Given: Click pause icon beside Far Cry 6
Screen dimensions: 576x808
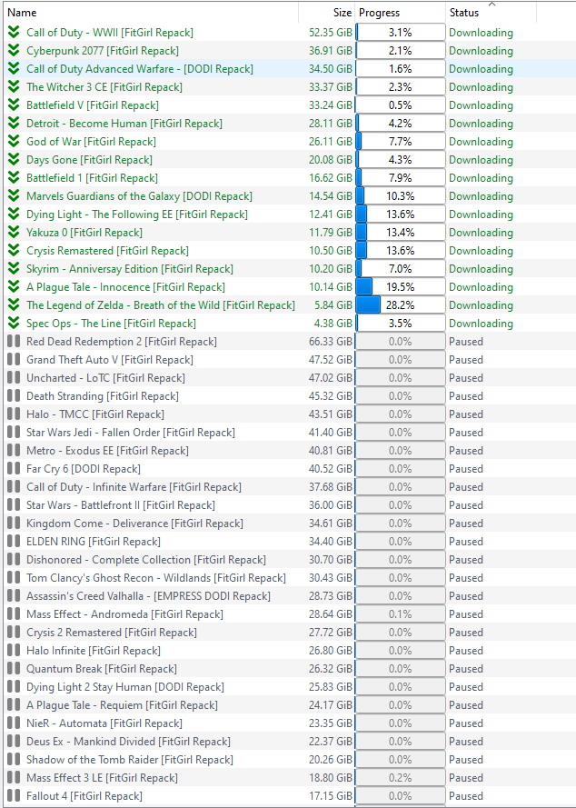Looking at the screenshot, I should tap(14, 468).
